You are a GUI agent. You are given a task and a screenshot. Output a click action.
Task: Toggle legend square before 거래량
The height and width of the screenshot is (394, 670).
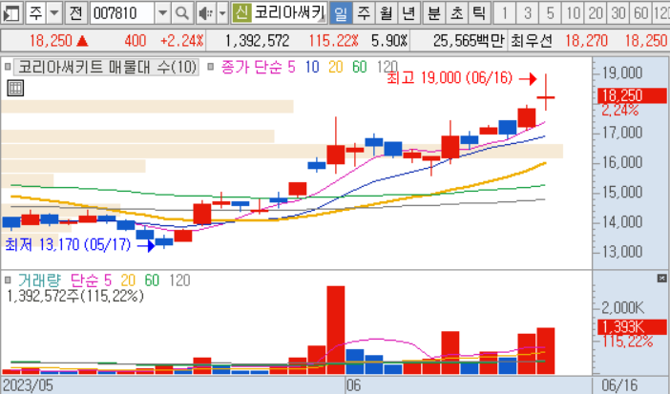8,280
